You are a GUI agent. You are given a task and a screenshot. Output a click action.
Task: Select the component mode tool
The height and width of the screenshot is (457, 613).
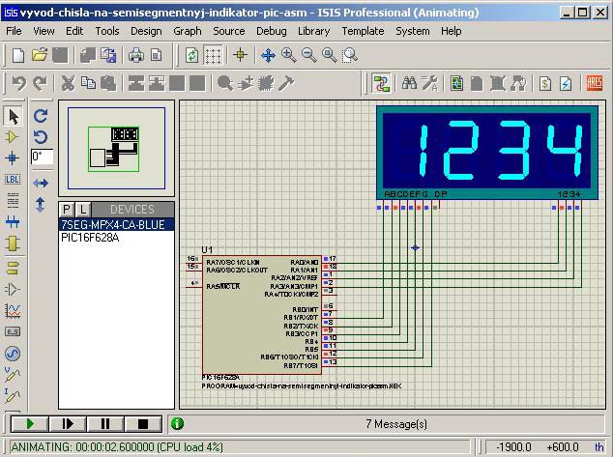[x=14, y=137]
